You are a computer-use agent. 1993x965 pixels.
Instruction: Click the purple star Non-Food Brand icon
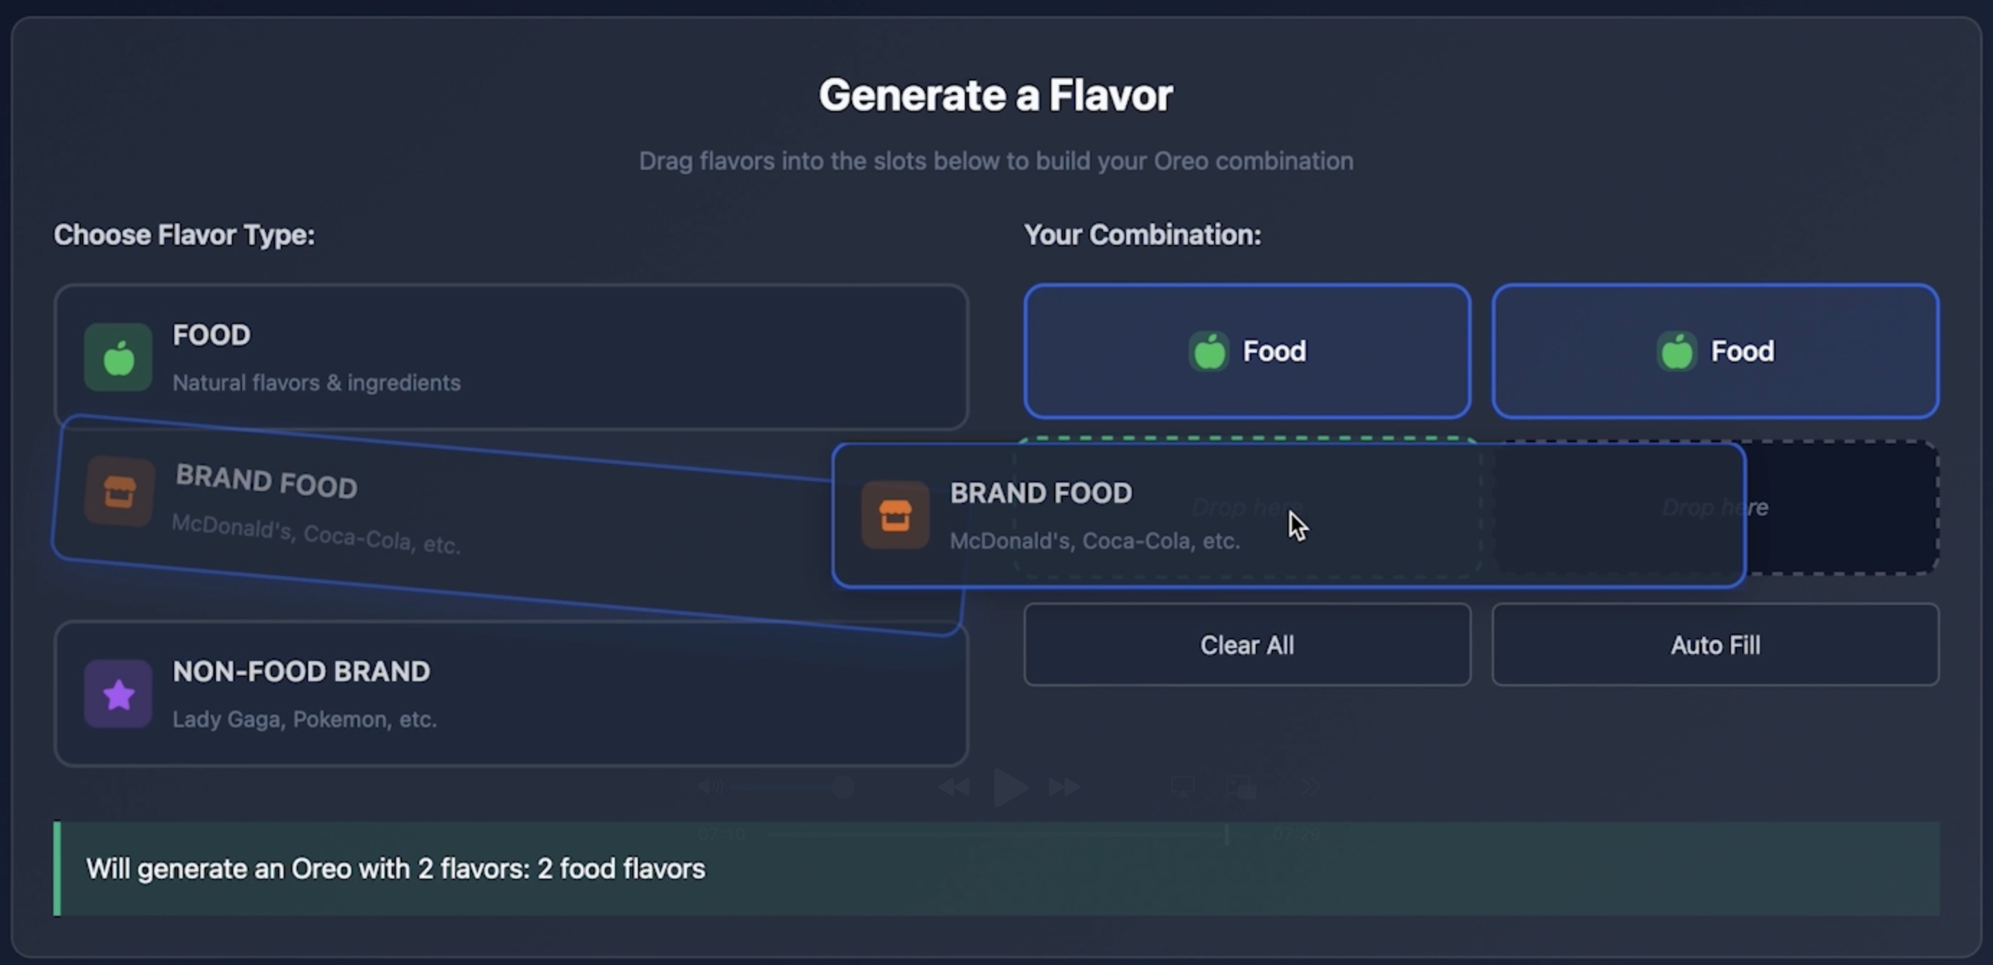click(117, 694)
